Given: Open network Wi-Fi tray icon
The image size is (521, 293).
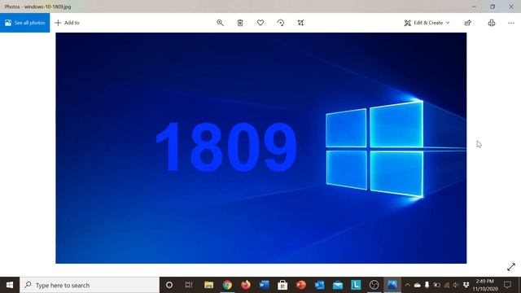Looking at the screenshot, I should [447, 285].
